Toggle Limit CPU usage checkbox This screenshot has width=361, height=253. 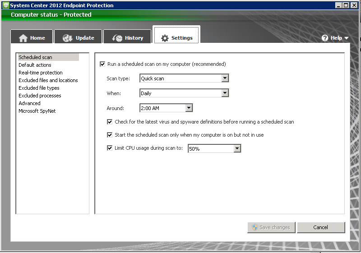tap(110, 148)
